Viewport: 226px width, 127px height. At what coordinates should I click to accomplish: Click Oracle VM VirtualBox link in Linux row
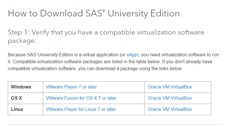[170, 109]
